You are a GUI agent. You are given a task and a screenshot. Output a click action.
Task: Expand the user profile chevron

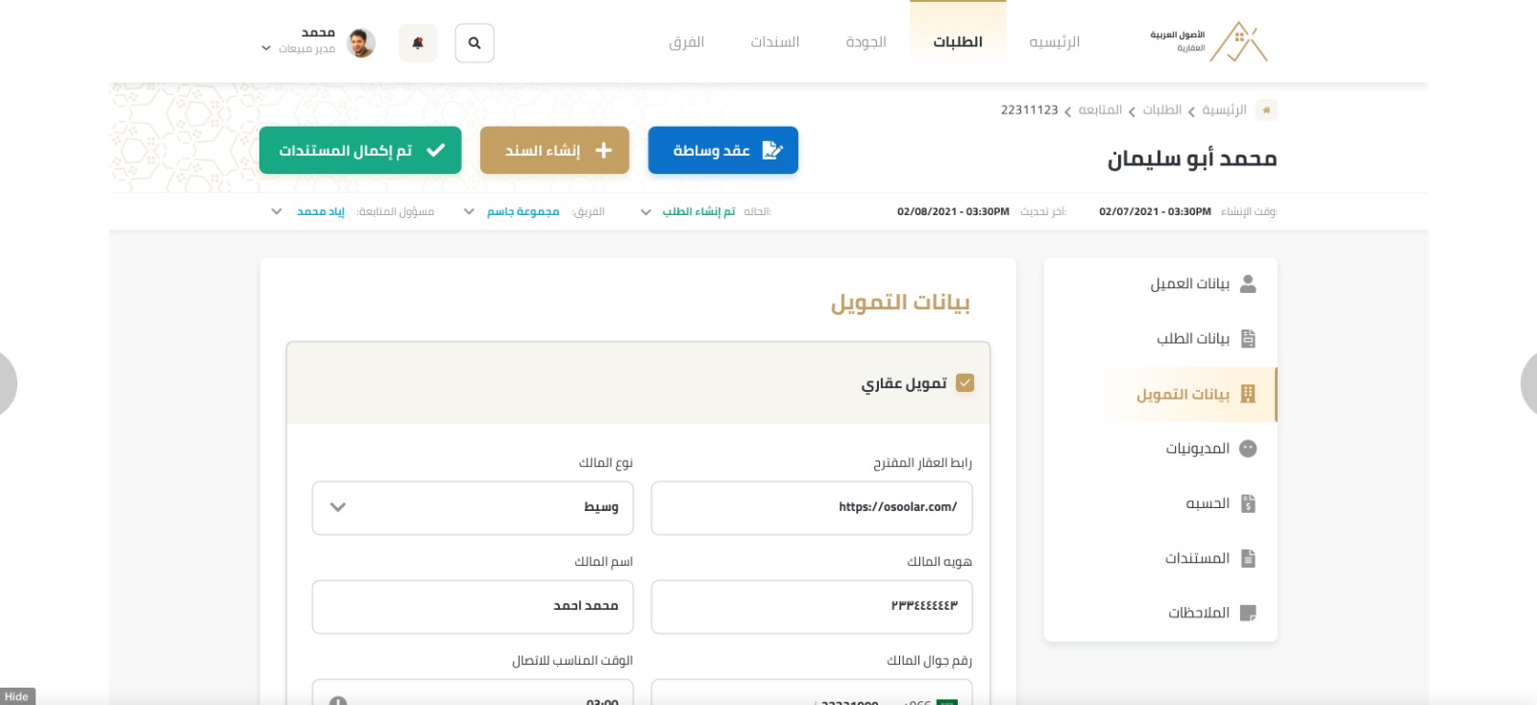pos(266,48)
